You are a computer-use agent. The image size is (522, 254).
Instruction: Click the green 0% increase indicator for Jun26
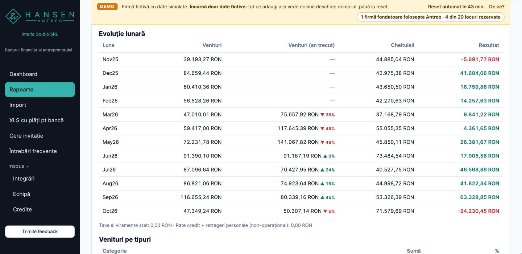329,156
